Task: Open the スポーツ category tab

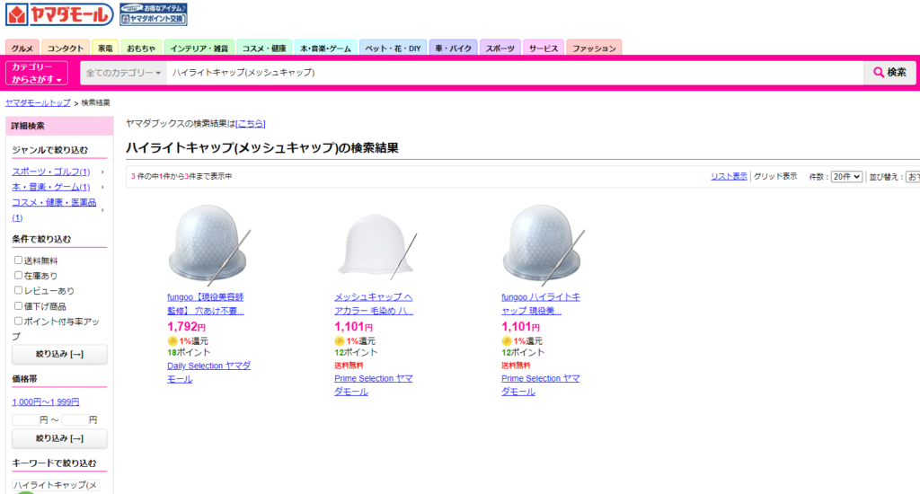Action: [500, 49]
